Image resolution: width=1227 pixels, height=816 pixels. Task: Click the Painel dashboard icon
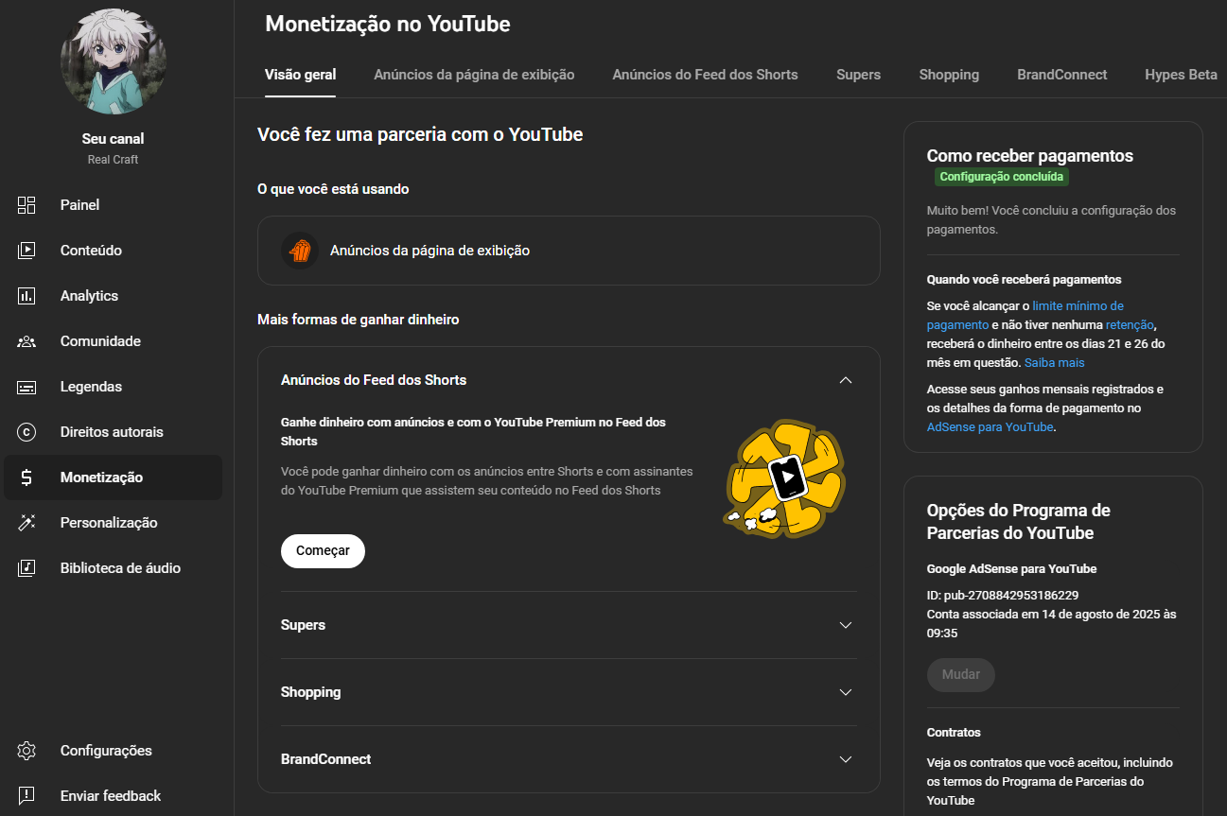pyautogui.click(x=26, y=205)
